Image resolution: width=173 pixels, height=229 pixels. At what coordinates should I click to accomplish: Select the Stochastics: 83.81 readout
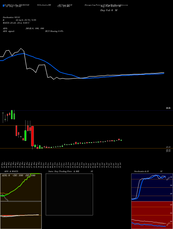11,17
